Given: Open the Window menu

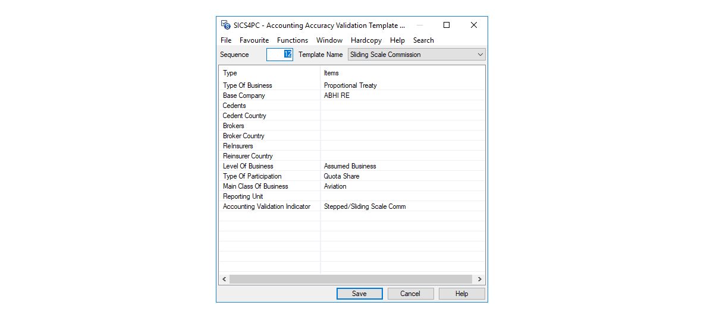Looking at the screenshot, I should pyautogui.click(x=329, y=40).
